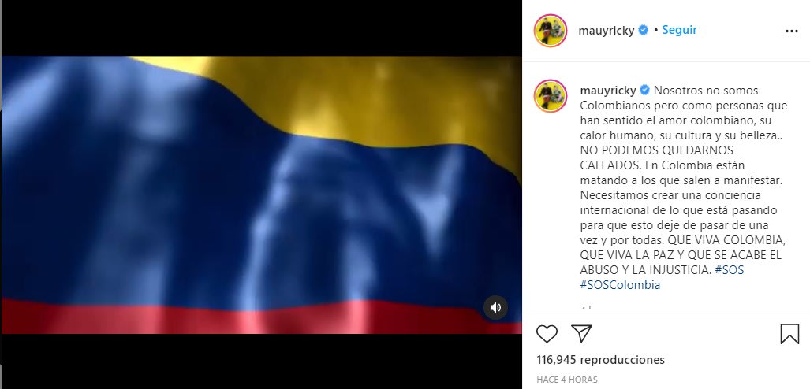Like the post with the heart icon

[x=547, y=334]
